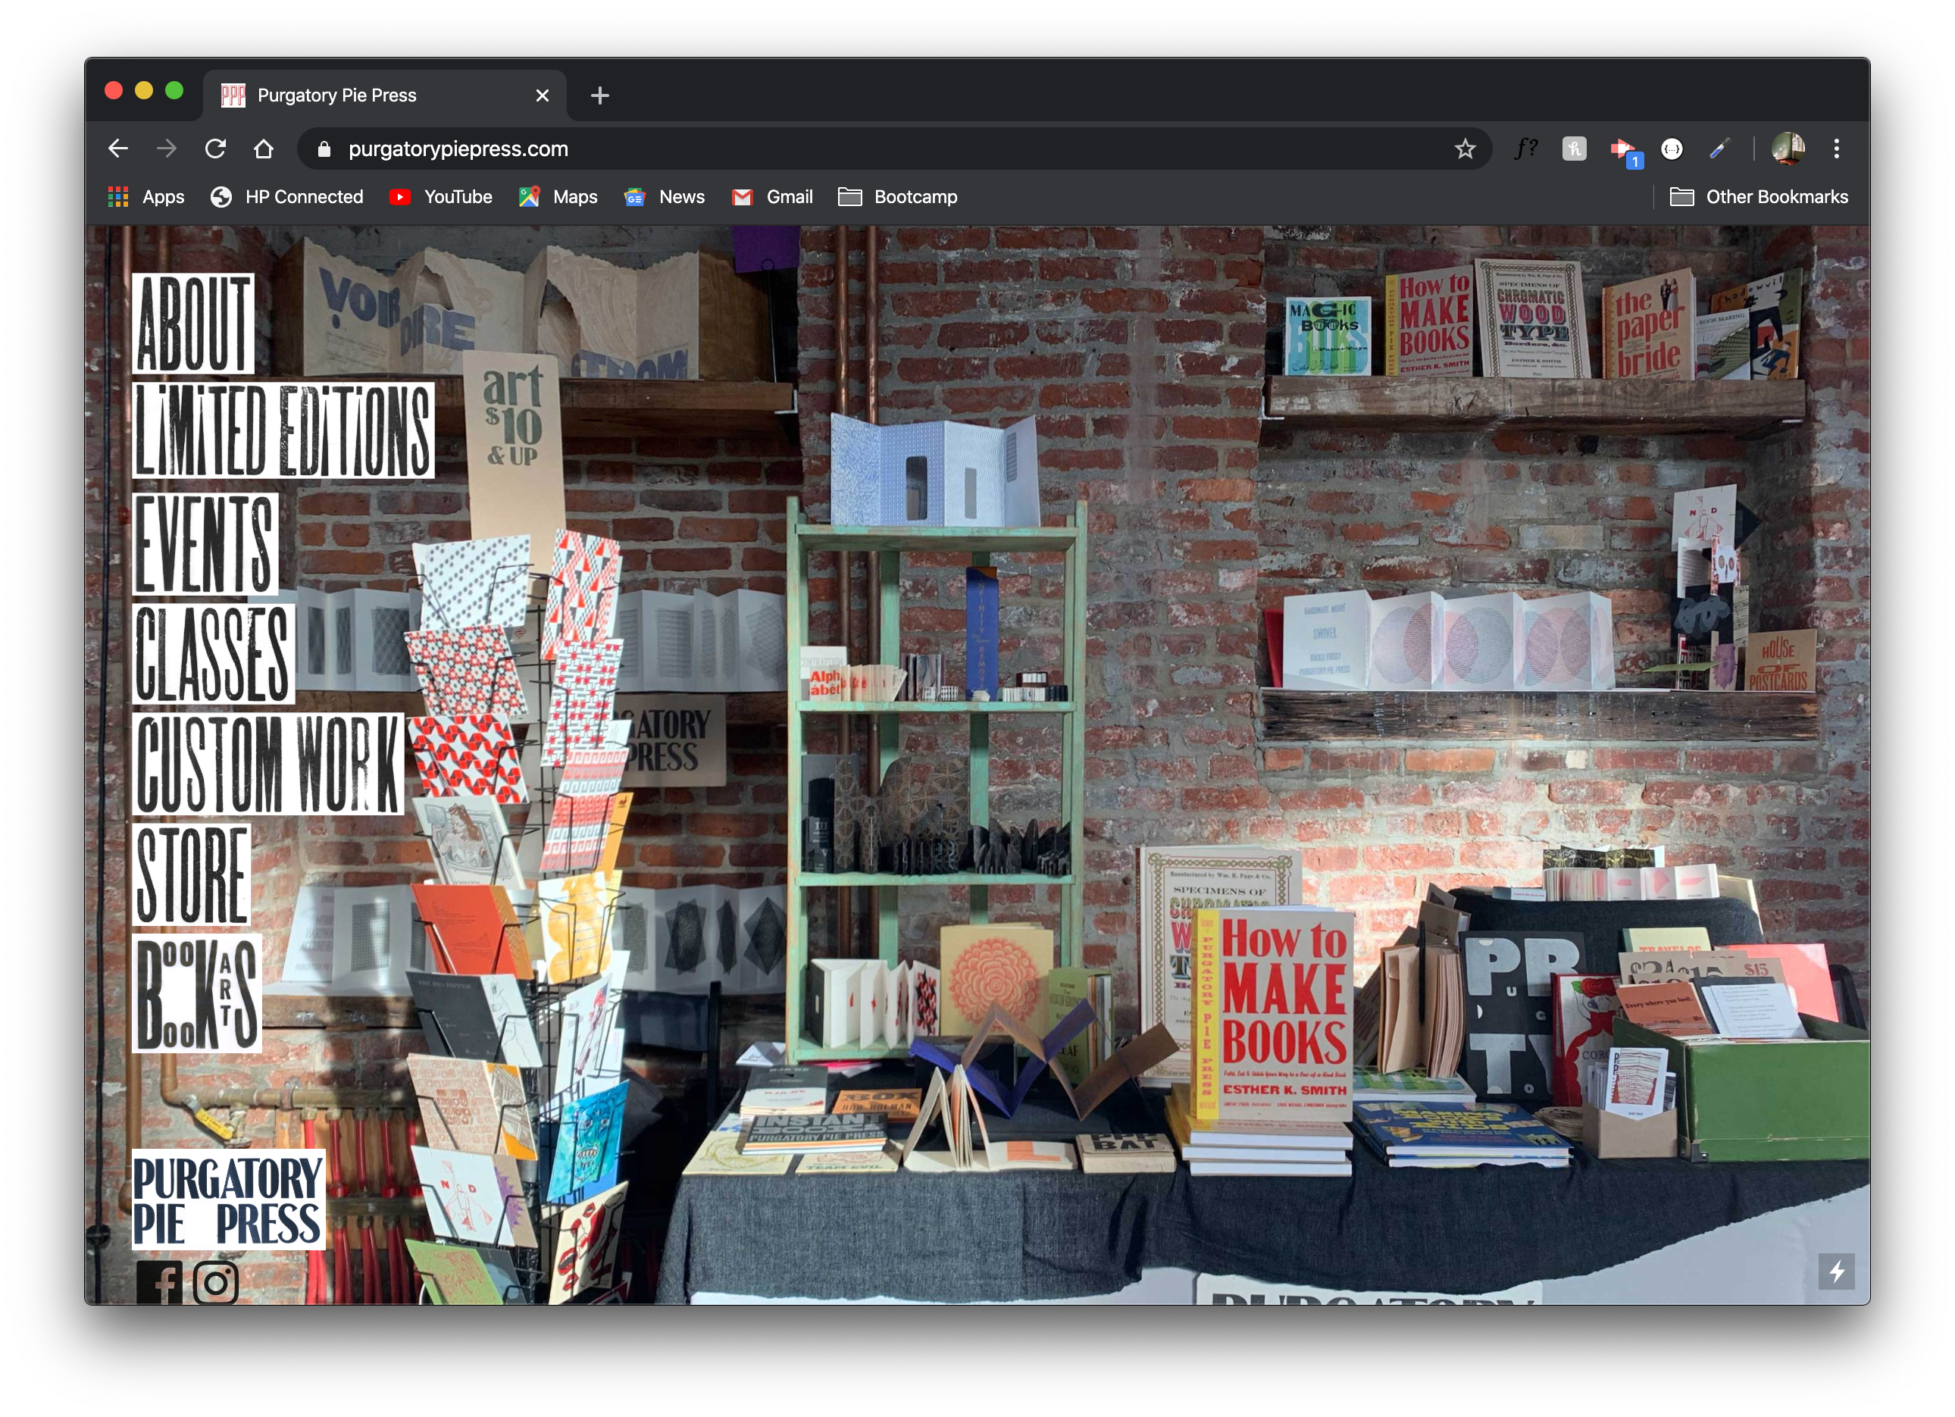Click the profile avatar in the toolbar
The width and height of the screenshot is (1955, 1417).
[x=1788, y=149]
